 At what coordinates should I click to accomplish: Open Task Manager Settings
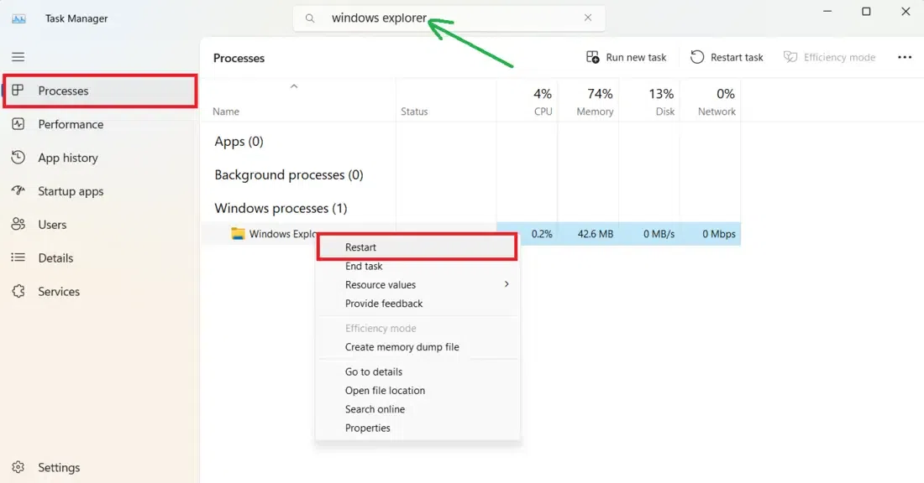point(100,467)
